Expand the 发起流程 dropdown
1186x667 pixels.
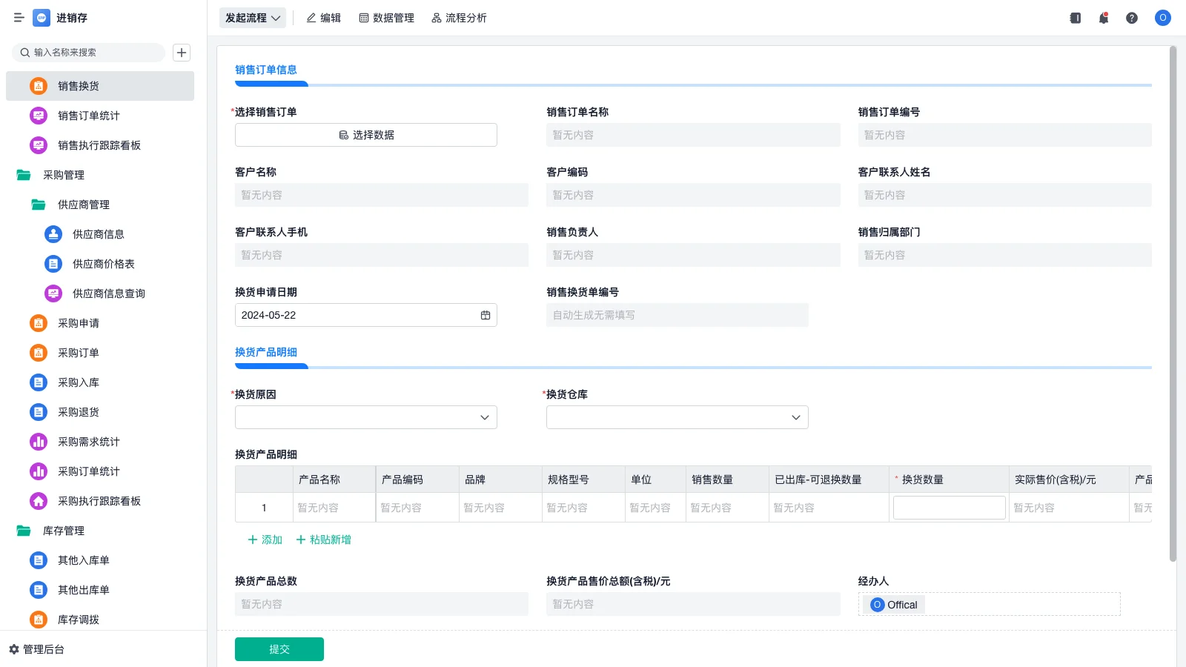[x=252, y=17]
